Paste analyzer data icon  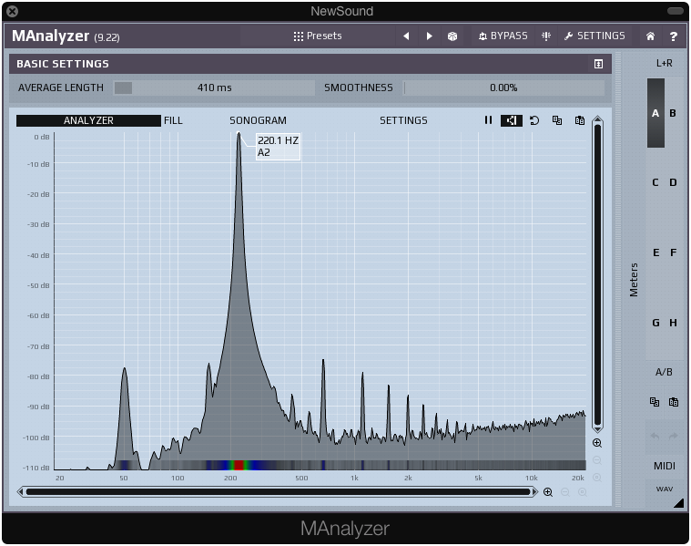pos(580,120)
